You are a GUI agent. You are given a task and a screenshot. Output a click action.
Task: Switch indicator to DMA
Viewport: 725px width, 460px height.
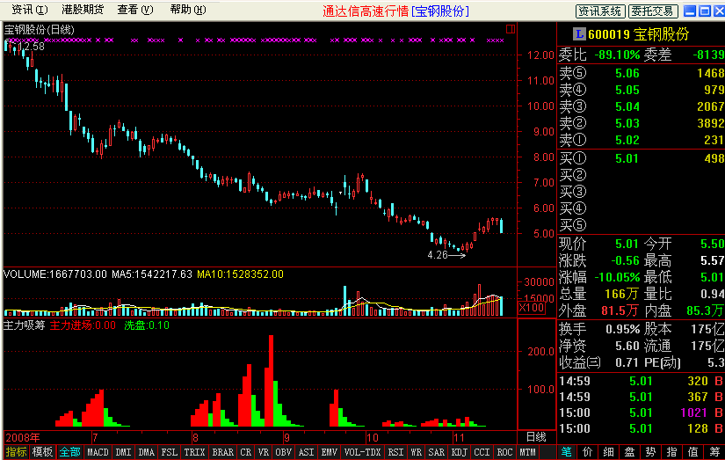pos(146,452)
